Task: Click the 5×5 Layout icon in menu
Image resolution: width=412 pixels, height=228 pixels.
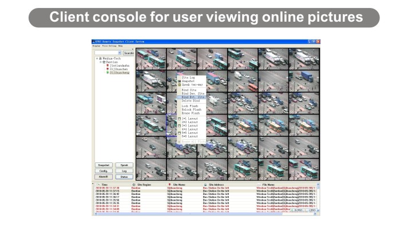Action: 179,133
